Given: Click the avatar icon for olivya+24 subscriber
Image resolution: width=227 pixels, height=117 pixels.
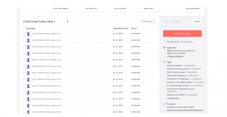Looking at the screenshot, I should click(28, 106).
